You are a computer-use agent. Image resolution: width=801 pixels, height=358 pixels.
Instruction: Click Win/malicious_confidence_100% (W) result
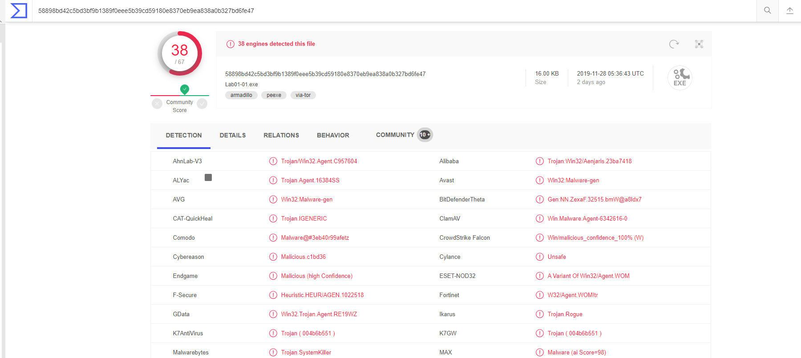[x=595, y=237]
